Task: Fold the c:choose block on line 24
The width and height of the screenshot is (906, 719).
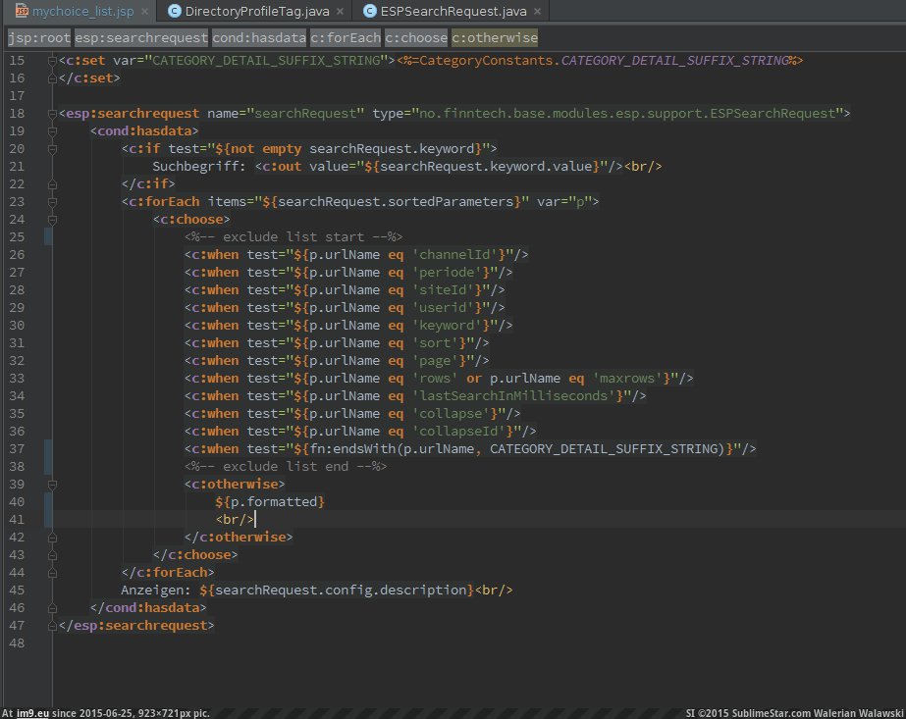Action: pos(52,220)
